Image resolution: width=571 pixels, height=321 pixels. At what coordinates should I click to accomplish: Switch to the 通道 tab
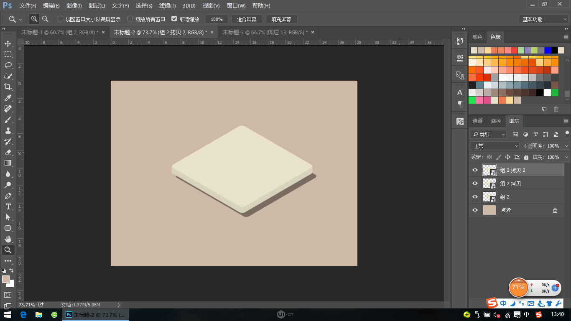click(x=477, y=121)
